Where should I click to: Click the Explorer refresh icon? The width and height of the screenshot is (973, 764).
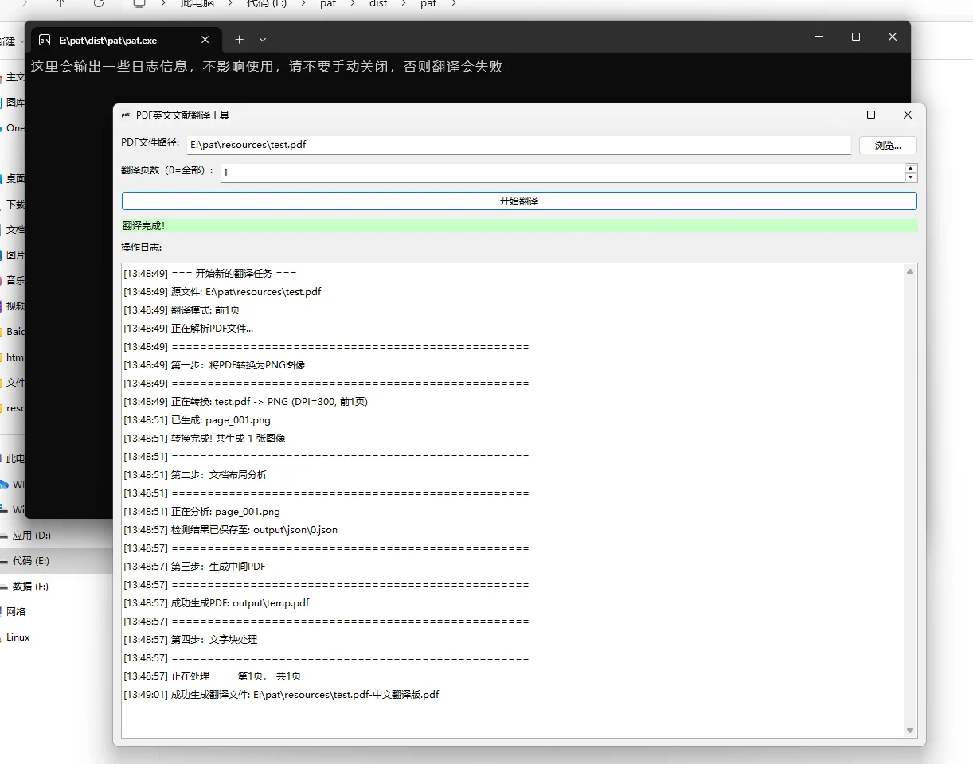99,4
